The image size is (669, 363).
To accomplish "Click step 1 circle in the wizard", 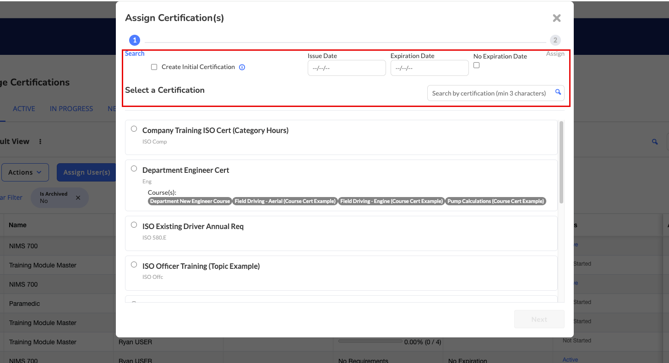I will 135,40.
